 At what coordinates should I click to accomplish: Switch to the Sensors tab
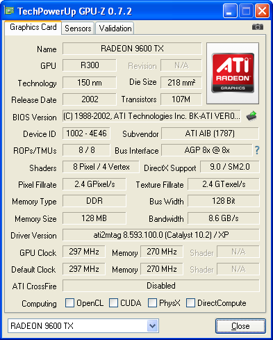[x=78, y=29]
